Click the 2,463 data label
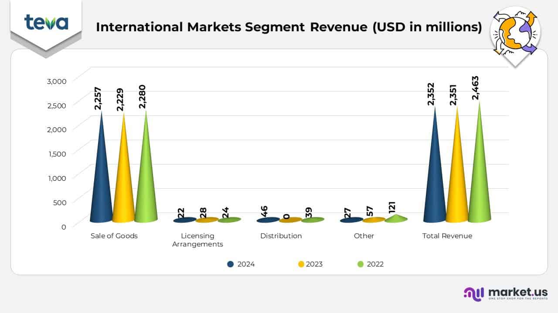The width and height of the screenshot is (558, 313). [x=476, y=88]
